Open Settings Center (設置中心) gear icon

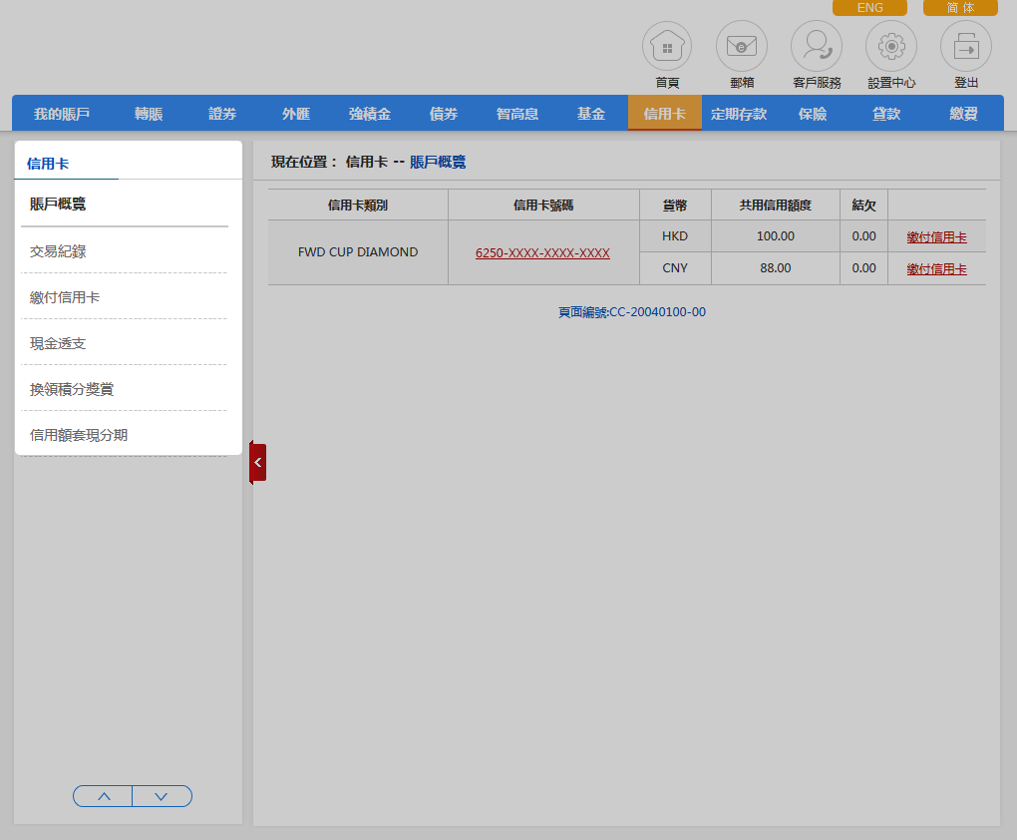[891, 47]
